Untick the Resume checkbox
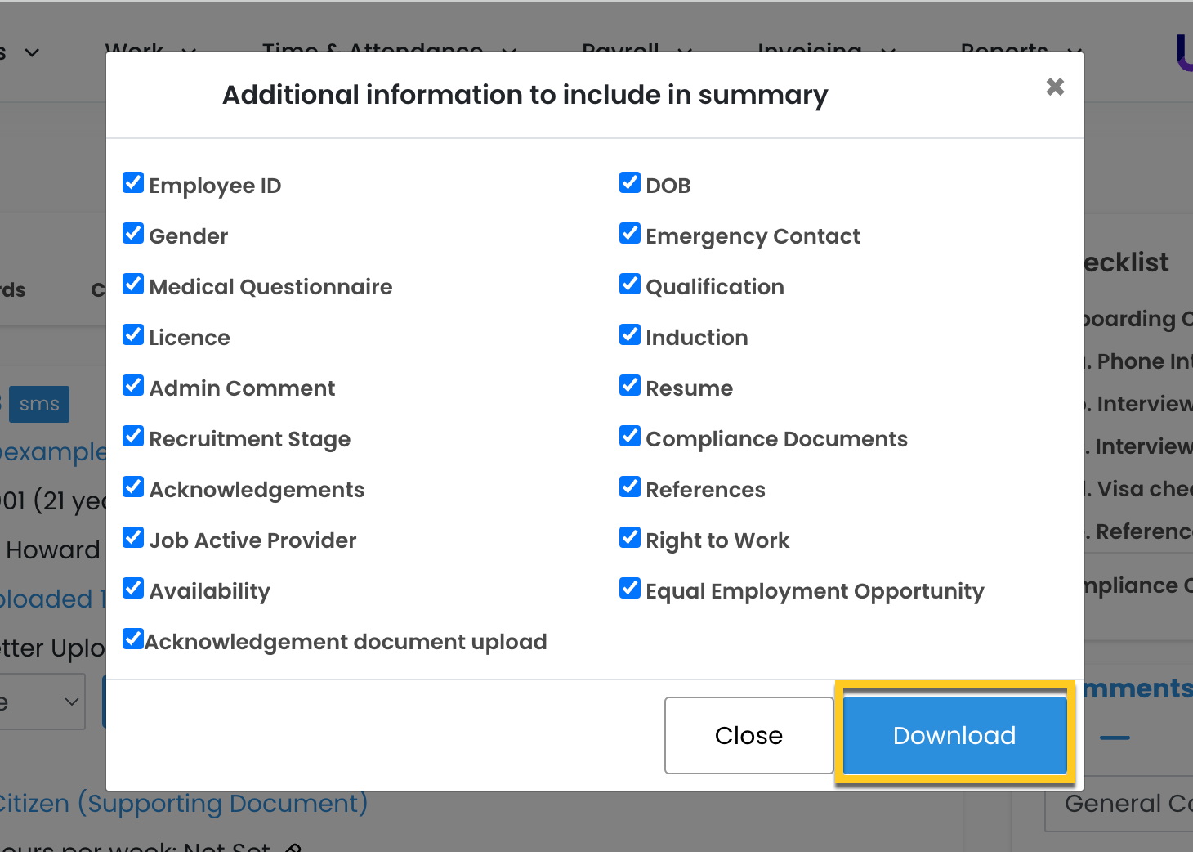Viewport: 1193px width, 852px height. pos(630,386)
